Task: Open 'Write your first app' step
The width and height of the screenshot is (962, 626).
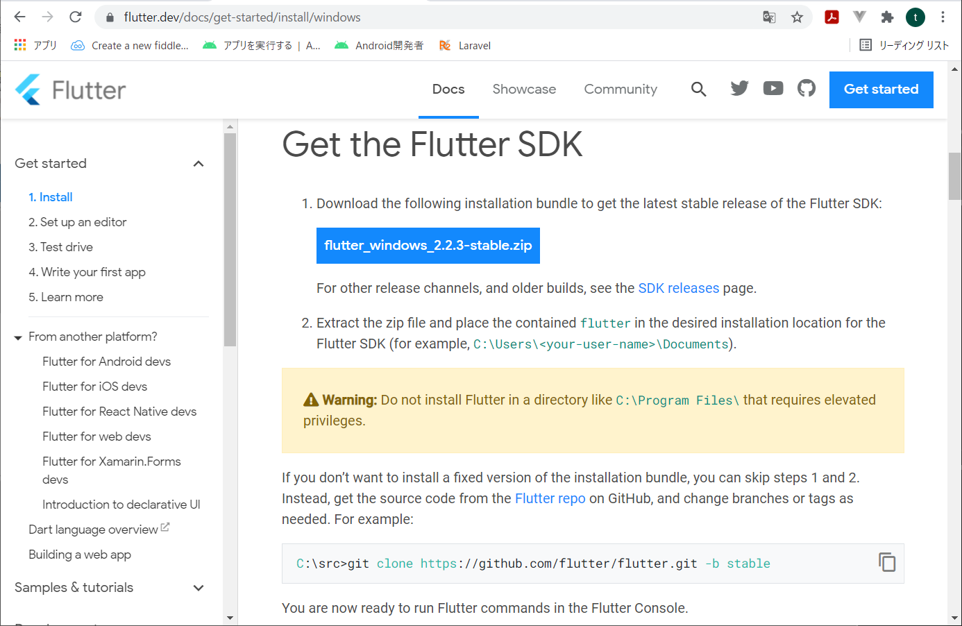Action: [x=87, y=272]
